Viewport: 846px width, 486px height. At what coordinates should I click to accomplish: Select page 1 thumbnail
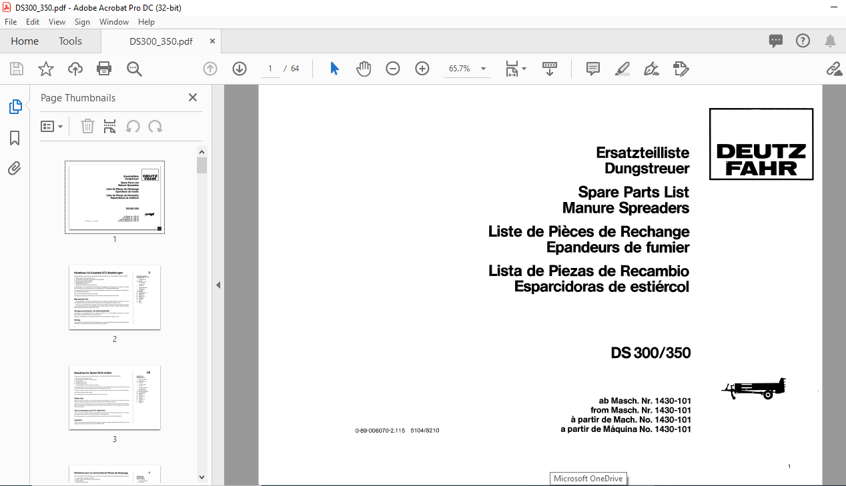pyautogui.click(x=115, y=197)
